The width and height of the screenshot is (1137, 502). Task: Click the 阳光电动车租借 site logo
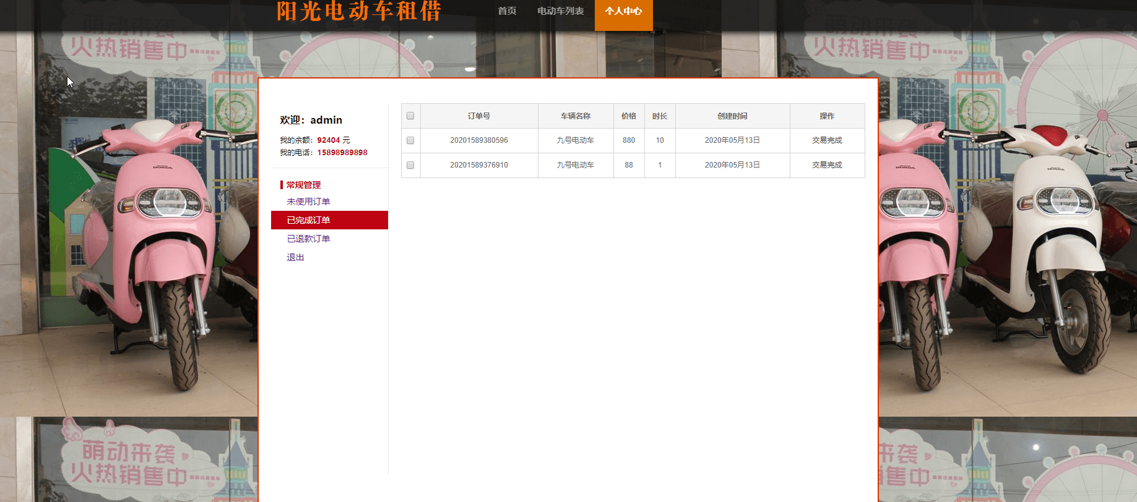pyautogui.click(x=359, y=11)
